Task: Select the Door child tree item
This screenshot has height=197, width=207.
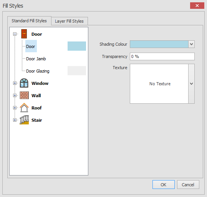Action: point(31,46)
